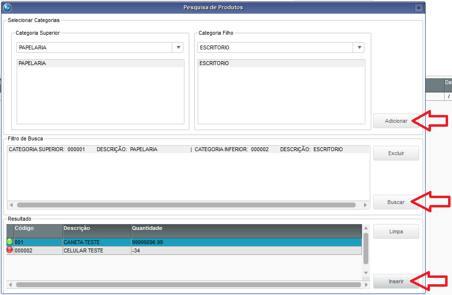Click green status icon of row 001

click(10, 242)
